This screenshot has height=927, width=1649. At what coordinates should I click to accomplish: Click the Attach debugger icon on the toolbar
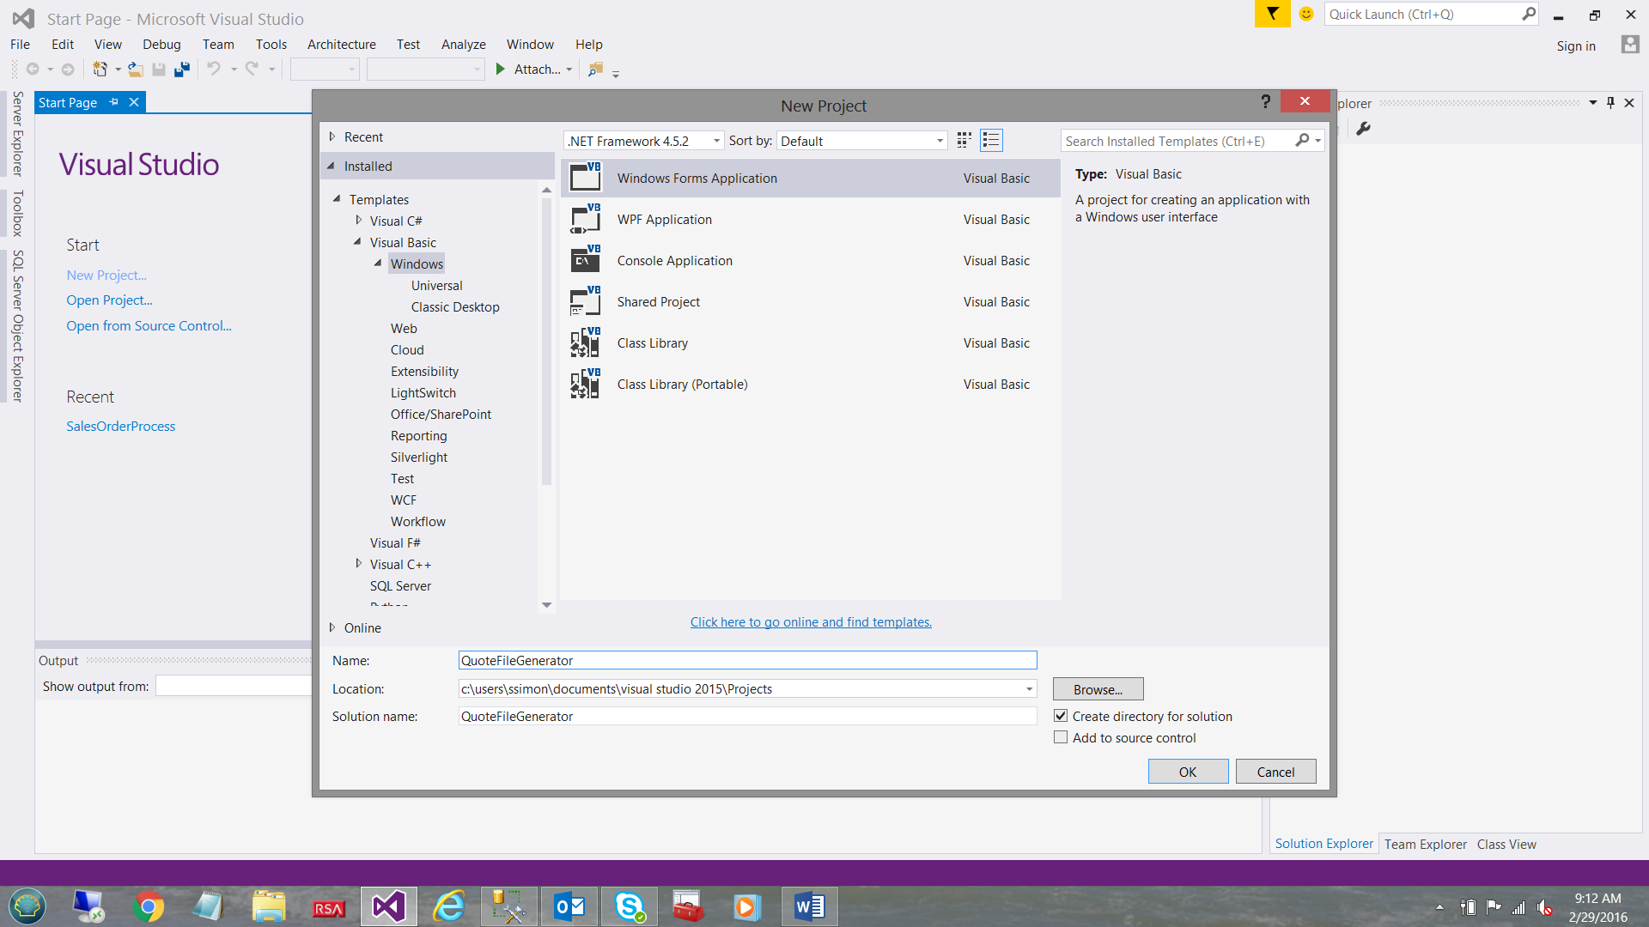[502, 70]
